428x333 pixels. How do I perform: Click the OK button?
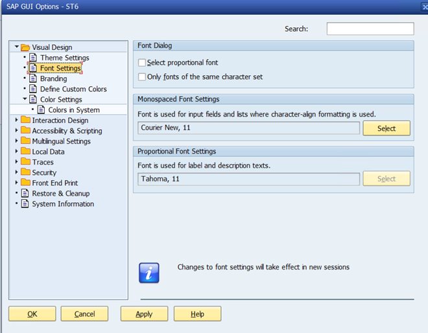(32, 314)
